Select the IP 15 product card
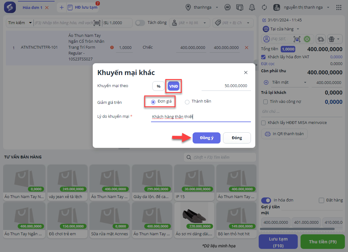 point(194,183)
